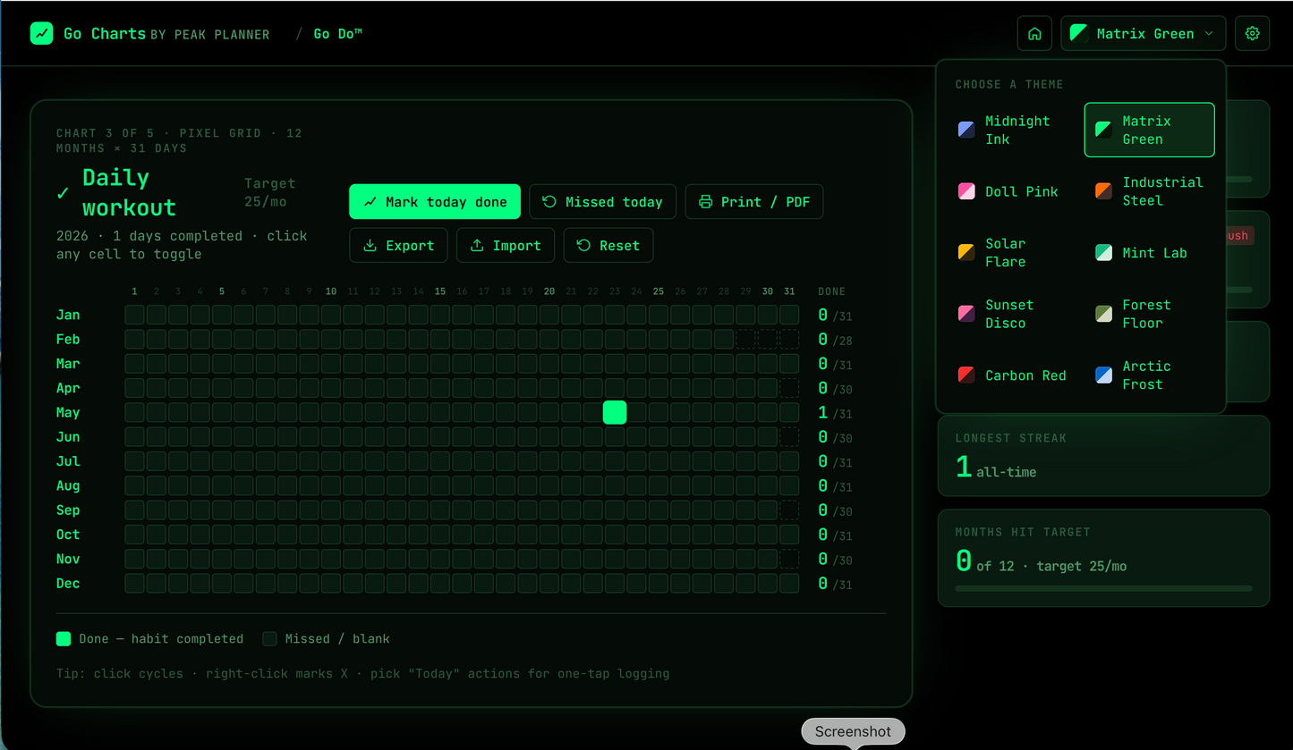Click the download icon on Export
Image resolution: width=1293 pixels, height=750 pixels.
[x=370, y=246]
